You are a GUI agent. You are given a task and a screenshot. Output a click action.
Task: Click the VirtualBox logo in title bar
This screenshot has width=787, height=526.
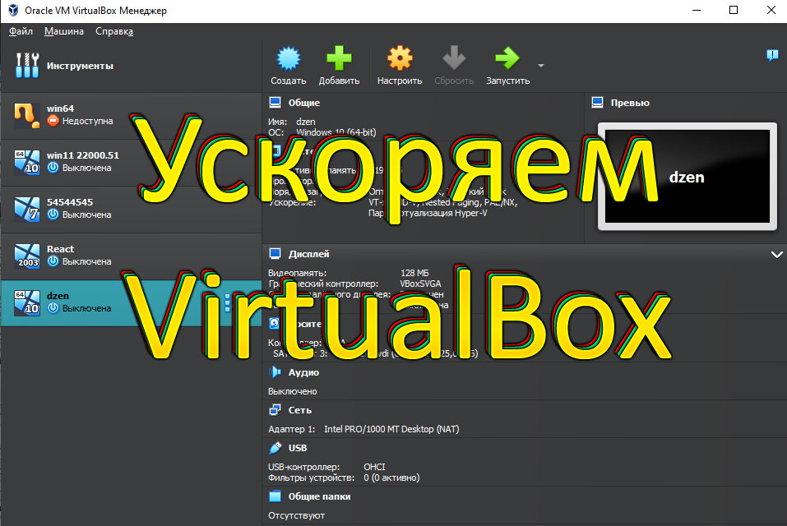[13, 10]
